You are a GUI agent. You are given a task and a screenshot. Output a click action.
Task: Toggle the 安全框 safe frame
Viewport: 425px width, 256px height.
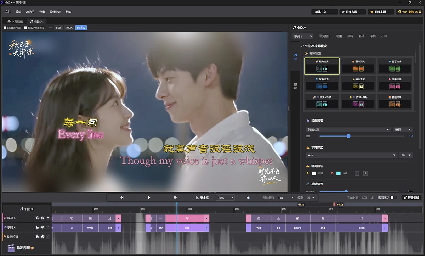(202, 197)
